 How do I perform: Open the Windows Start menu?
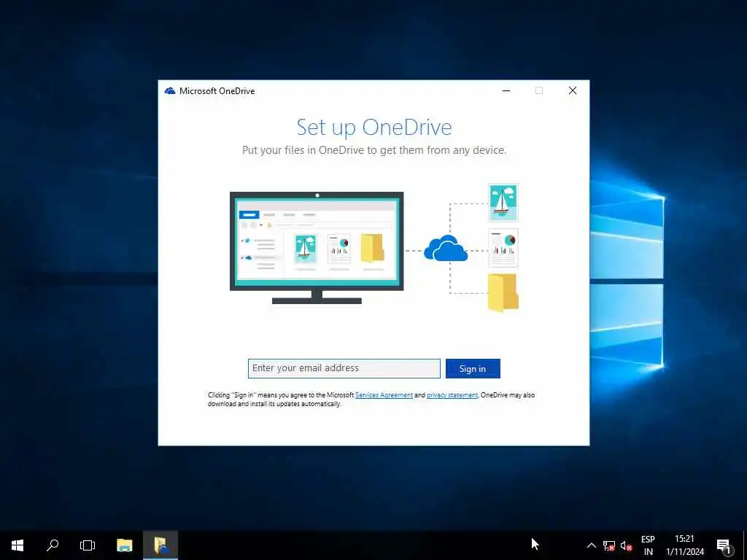18,545
